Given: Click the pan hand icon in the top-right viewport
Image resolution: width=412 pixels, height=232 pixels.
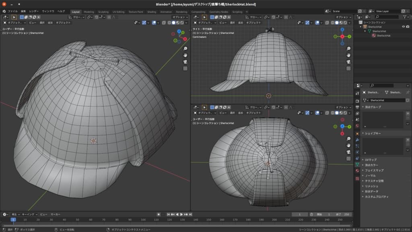Looking at the screenshot, I should [349, 55].
